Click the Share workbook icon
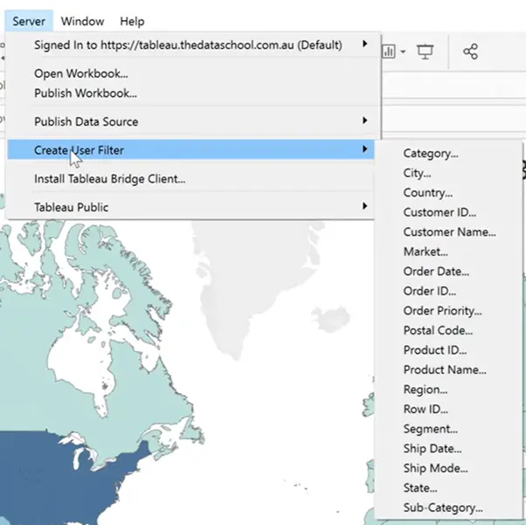 pyautogui.click(x=470, y=52)
